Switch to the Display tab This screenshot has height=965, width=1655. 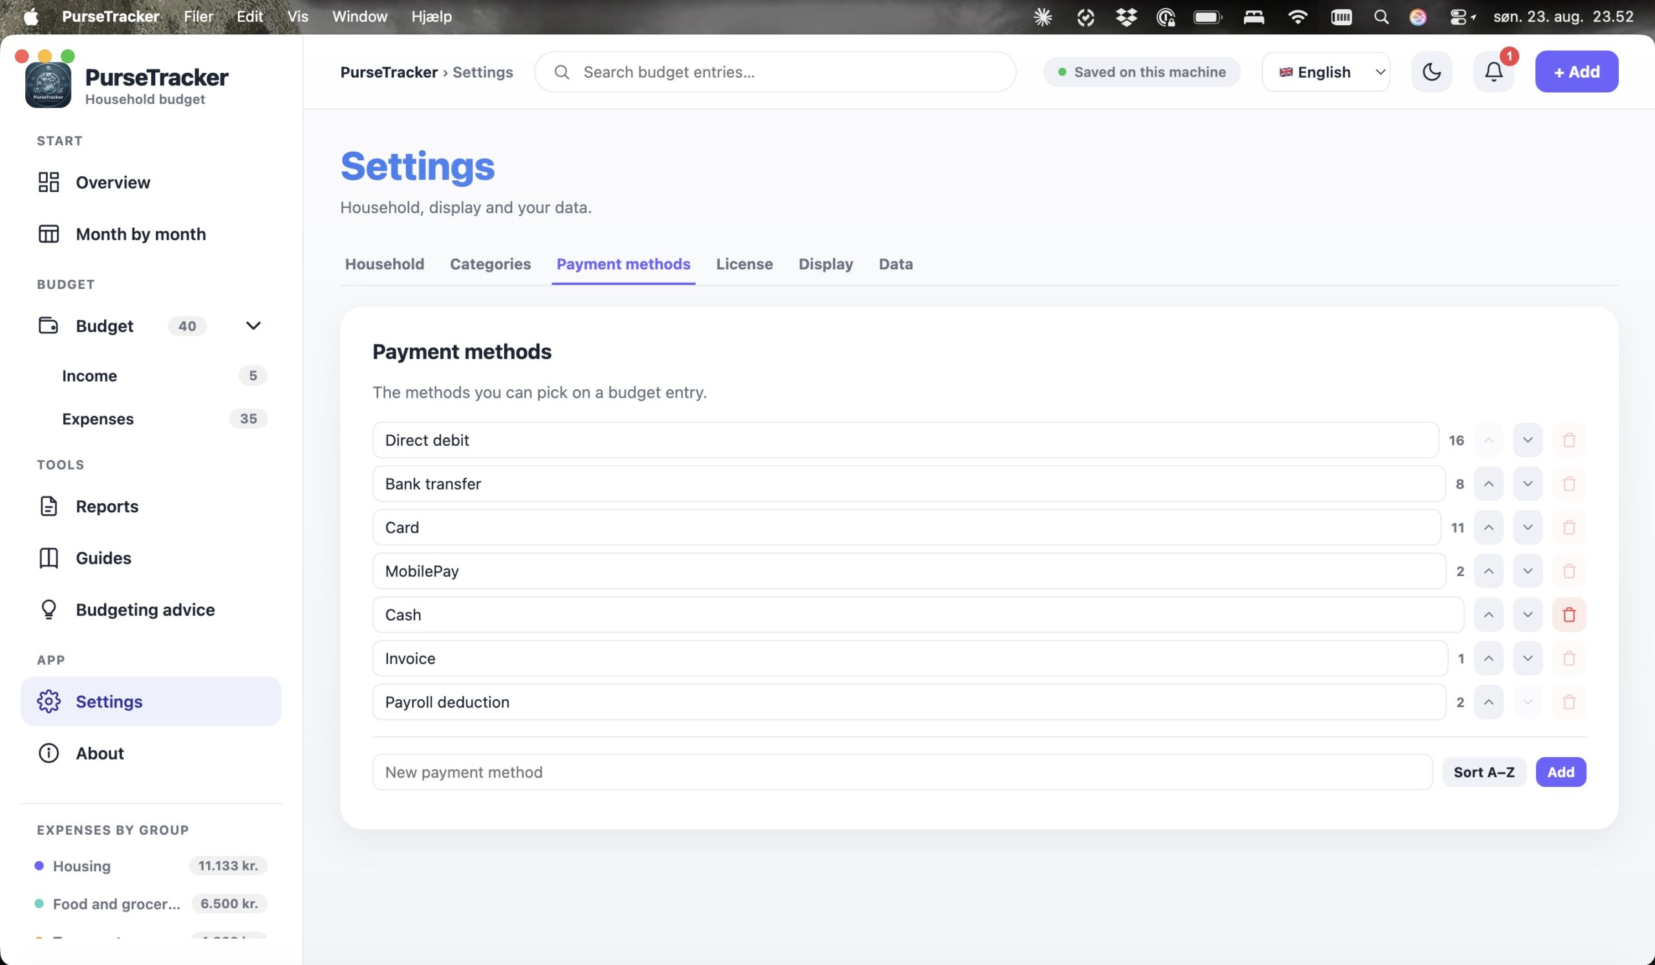pyautogui.click(x=826, y=264)
